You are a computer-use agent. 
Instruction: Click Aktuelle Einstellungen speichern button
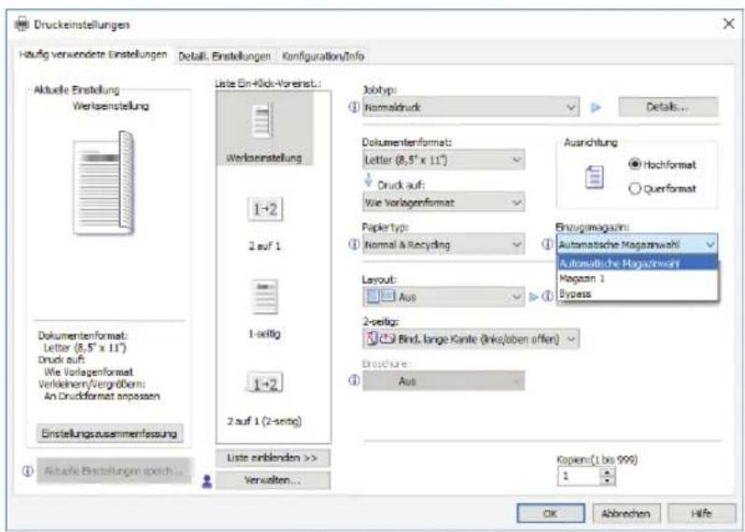114,470
